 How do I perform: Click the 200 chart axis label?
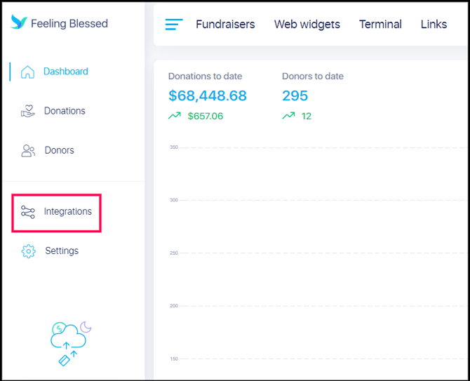pos(174,306)
